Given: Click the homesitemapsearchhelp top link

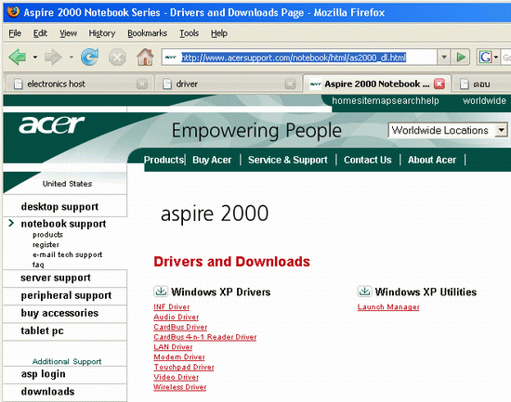Looking at the screenshot, I should click(x=386, y=100).
